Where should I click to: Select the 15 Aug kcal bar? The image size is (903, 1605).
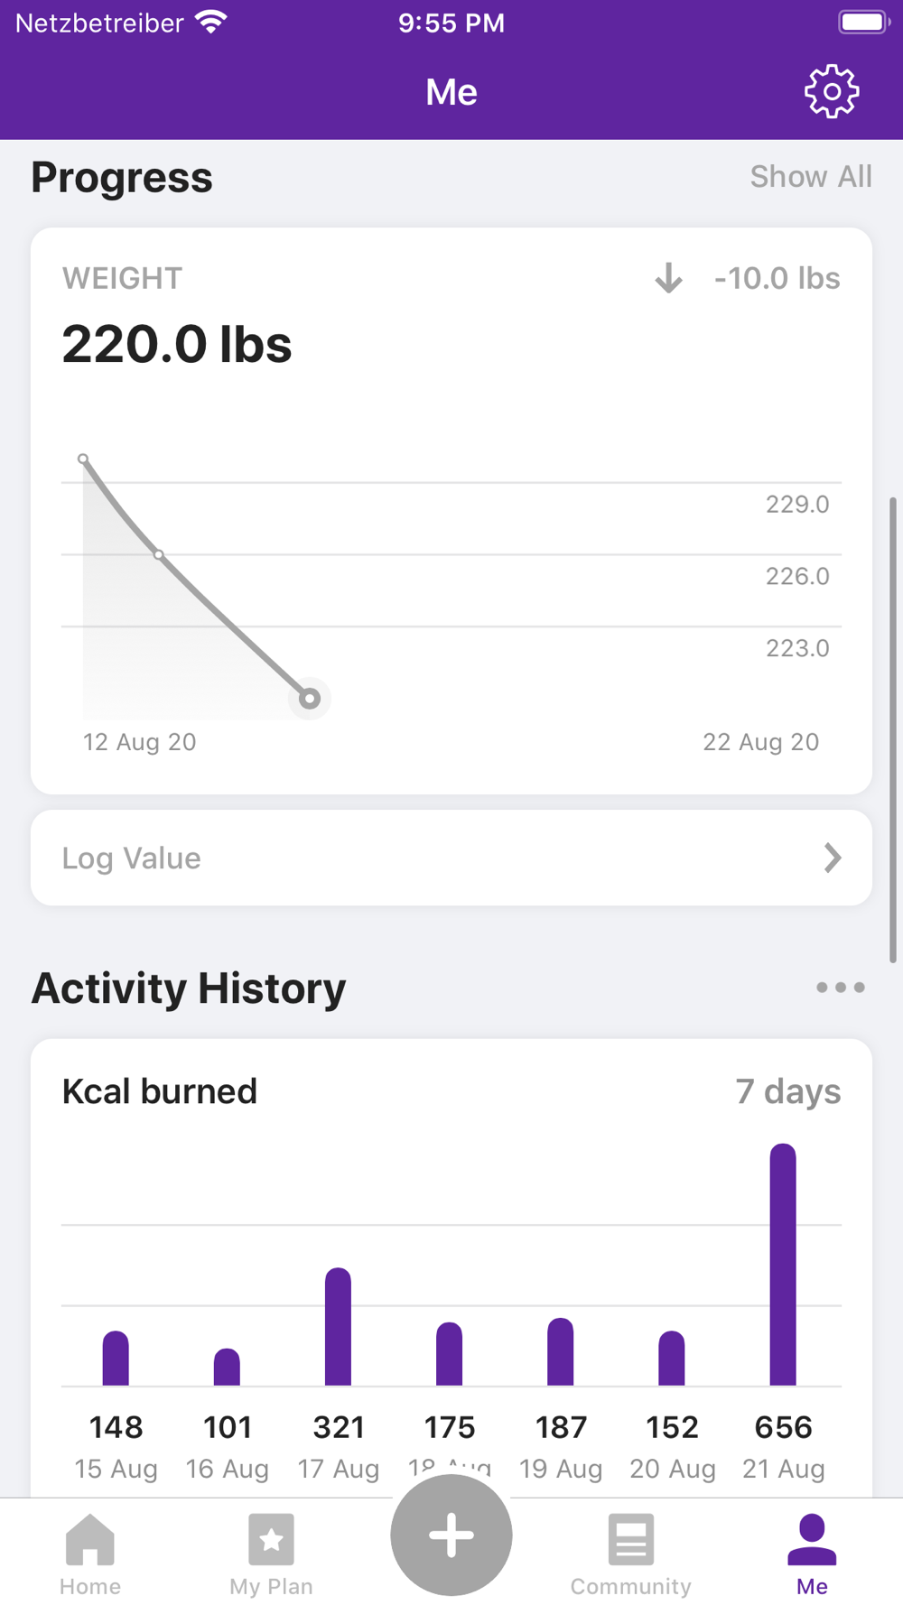point(116,1359)
